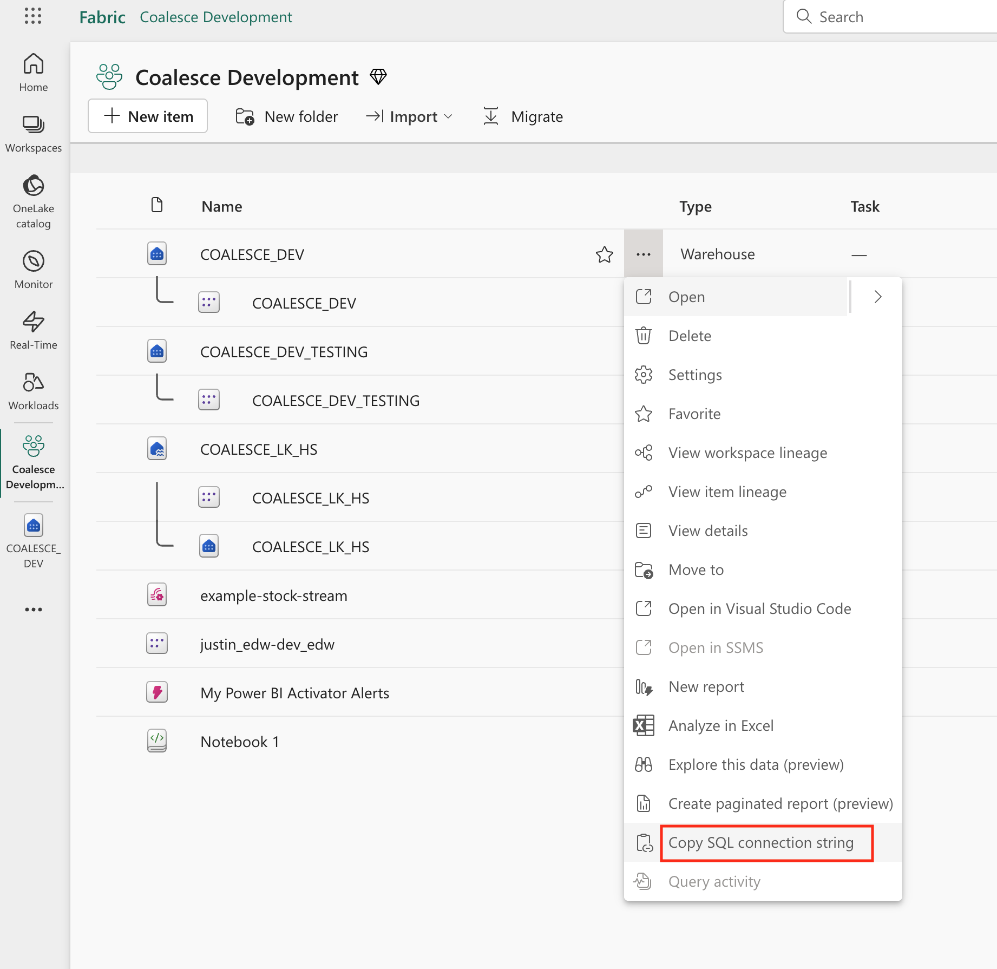Open Monitor in the left navigation
The width and height of the screenshot is (997, 969).
pyautogui.click(x=34, y=270)
